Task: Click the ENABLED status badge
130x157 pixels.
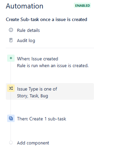Action: (x=82, y=5)
